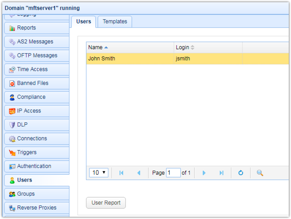Jump to last page of users
291x219 pixels.
222,173
